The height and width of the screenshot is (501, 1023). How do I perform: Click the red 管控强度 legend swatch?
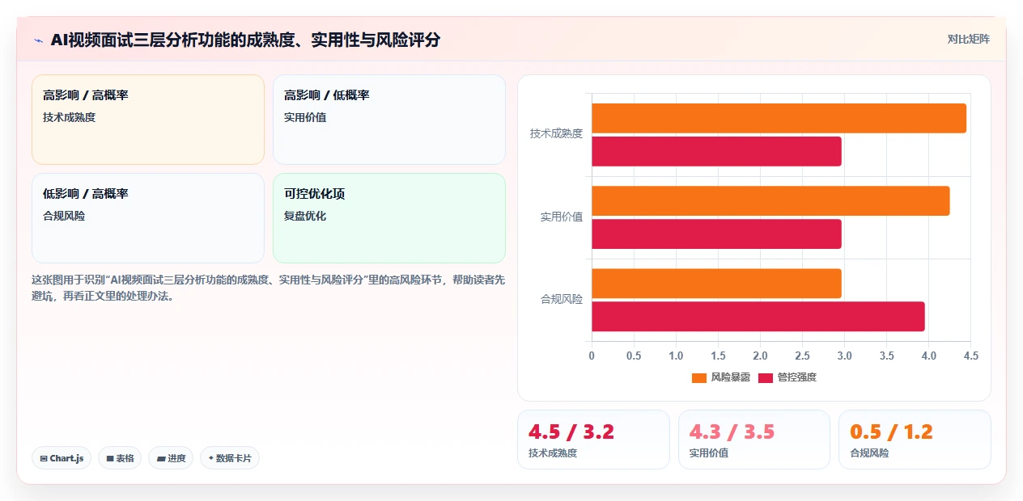pos(766,378)
